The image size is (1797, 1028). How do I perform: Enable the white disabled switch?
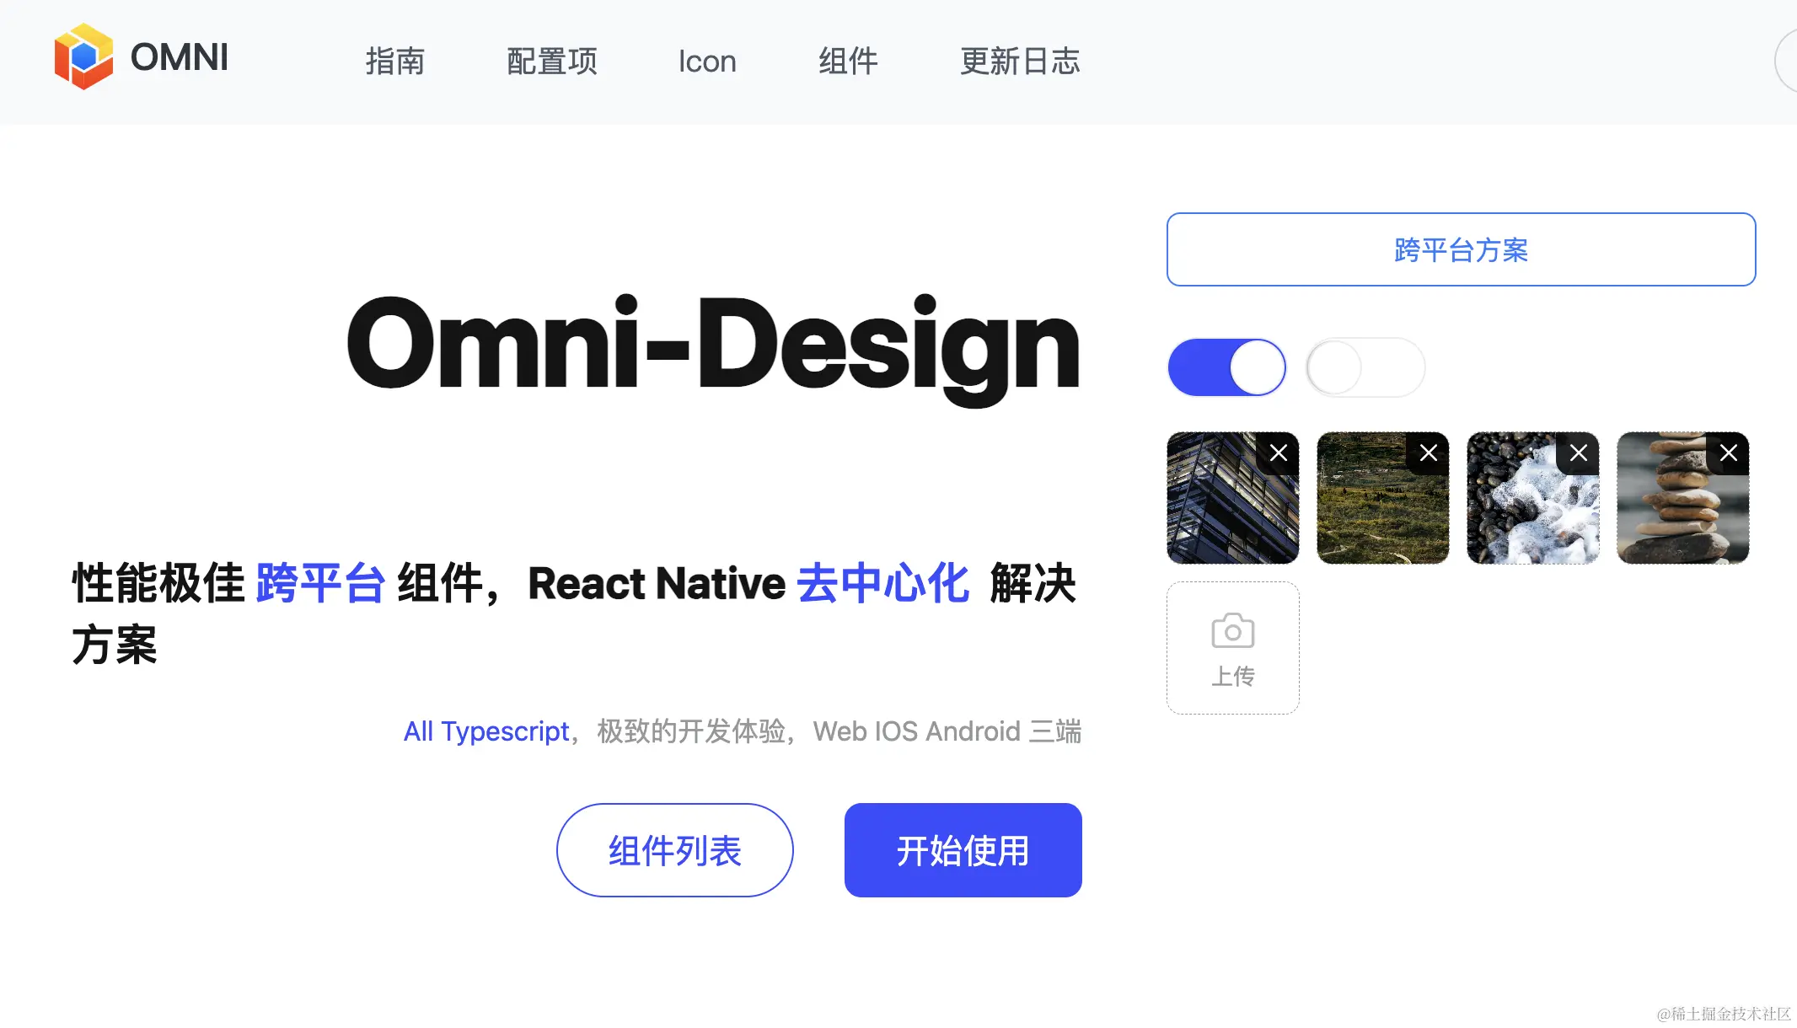pyautogui.click(x=1365, y=367)
